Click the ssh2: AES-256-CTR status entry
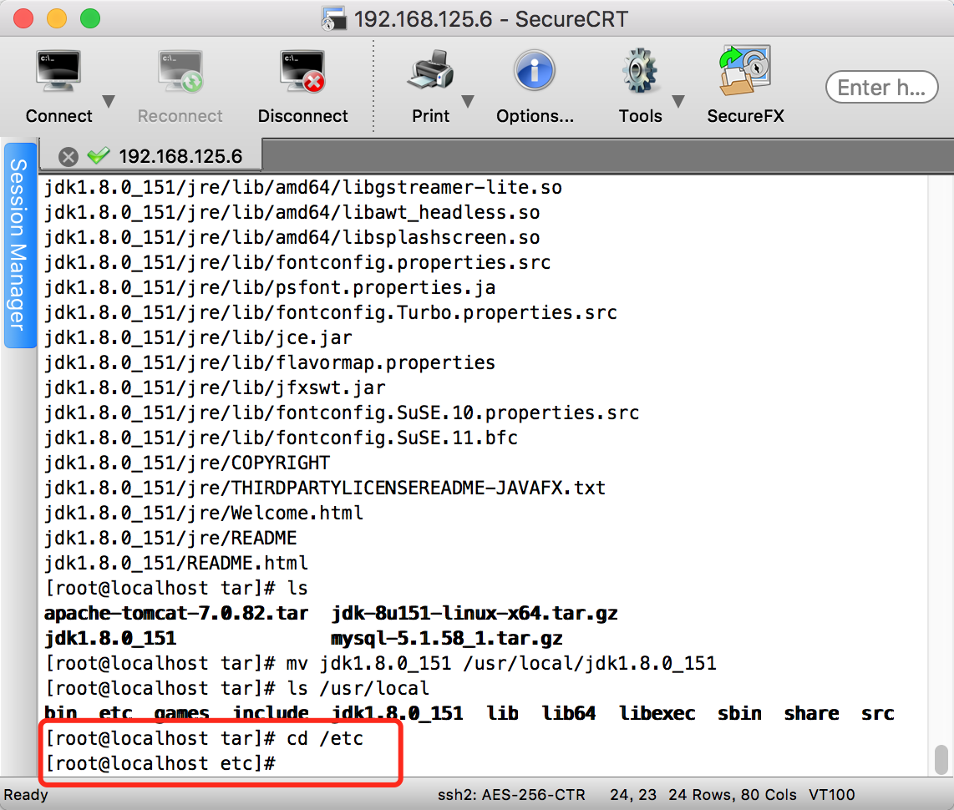This screenshot has width=954, height=810. point(511,795)
